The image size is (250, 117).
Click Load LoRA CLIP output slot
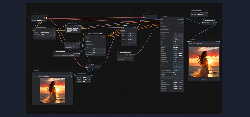coord(56,31)
